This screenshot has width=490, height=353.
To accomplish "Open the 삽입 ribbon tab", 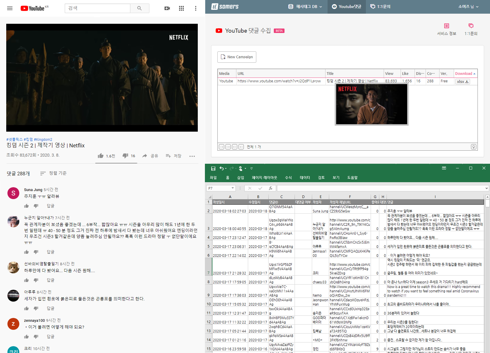I will click(x=241, y=177).
